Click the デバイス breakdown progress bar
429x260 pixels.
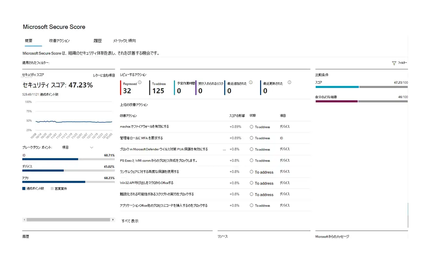pos(68,170)
